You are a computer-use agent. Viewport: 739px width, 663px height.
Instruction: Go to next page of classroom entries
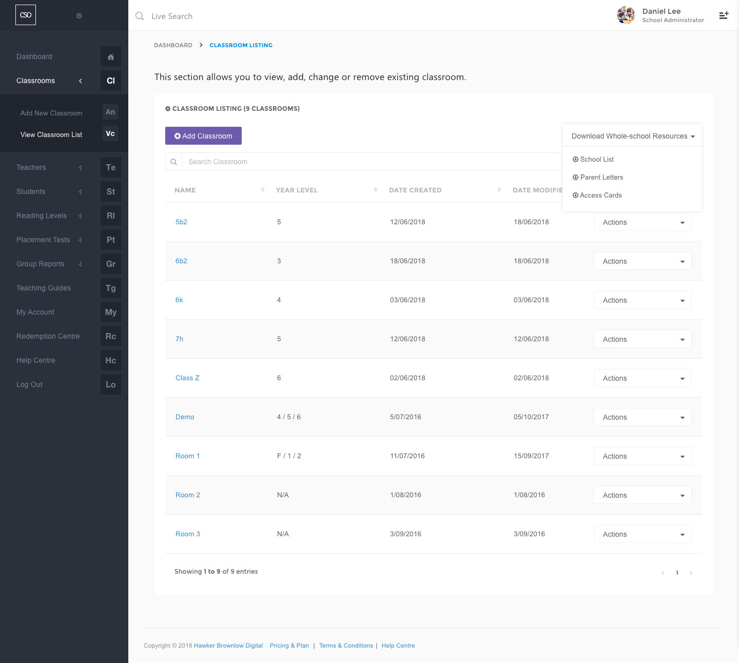691,573
